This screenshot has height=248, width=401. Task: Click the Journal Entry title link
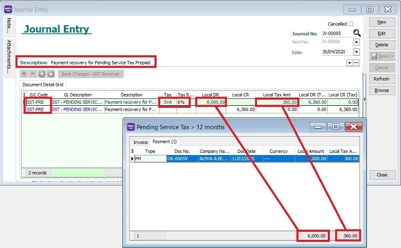[56, 29]
